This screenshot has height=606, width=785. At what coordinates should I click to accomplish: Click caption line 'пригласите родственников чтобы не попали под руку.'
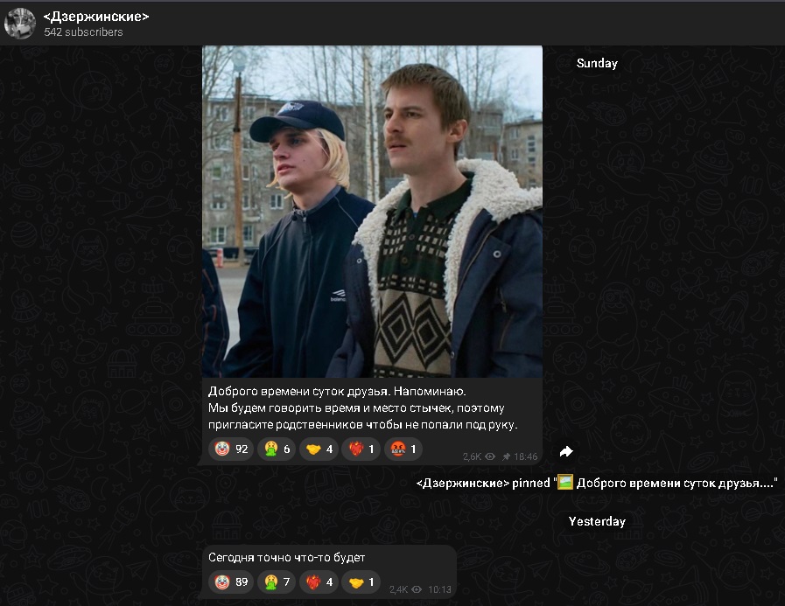click(x=363, y=425)
